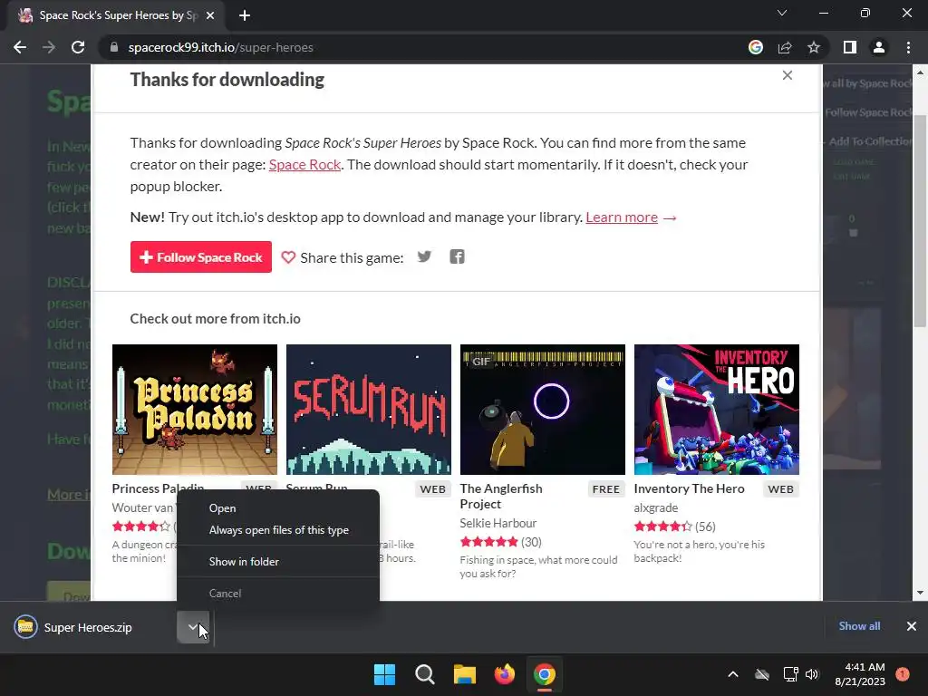The height and width of the screenshot is (696, 928).
Task: Select Cancel in the download menu
Action: 278,593
